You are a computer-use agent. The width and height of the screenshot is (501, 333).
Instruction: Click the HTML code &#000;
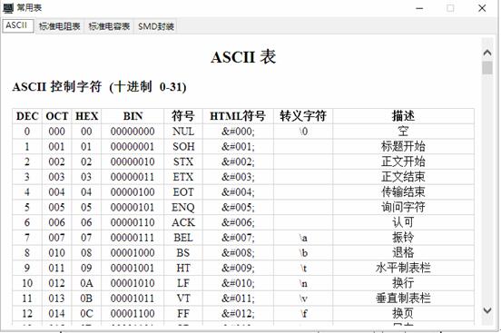point(238,132)
